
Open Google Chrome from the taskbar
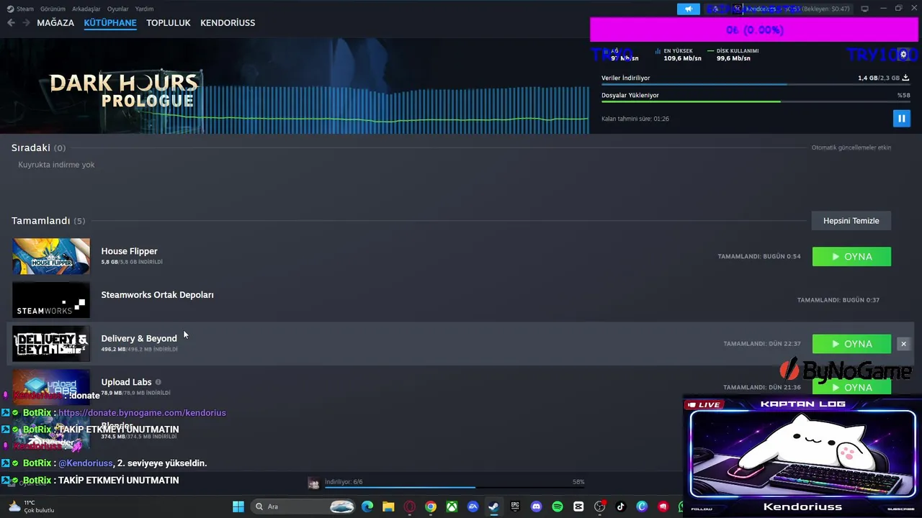(x=431, y=506)
